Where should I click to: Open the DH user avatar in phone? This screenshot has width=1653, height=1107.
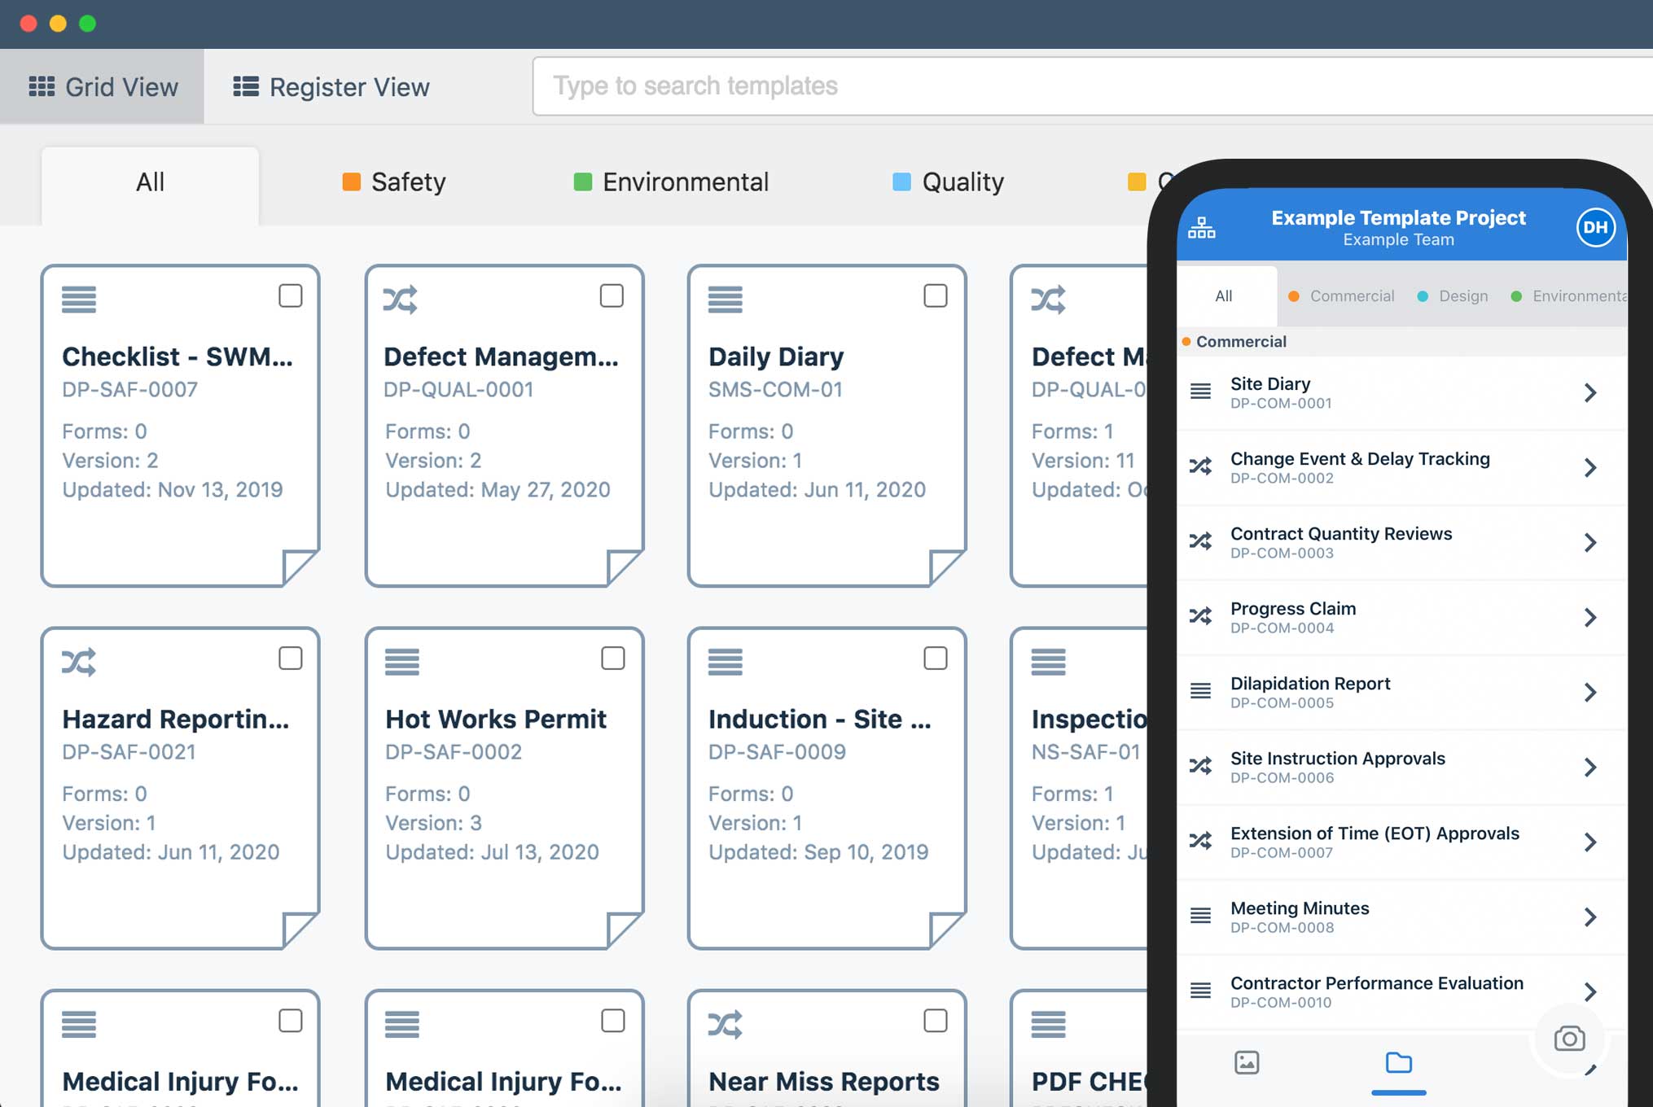click(x=1595, y=227)
